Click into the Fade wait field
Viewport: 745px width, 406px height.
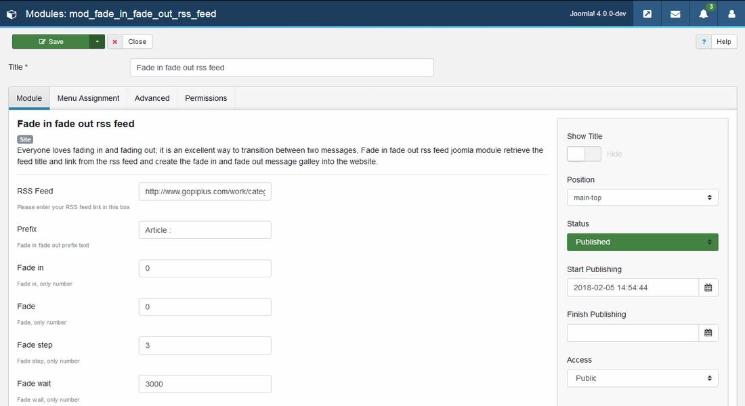205,384
